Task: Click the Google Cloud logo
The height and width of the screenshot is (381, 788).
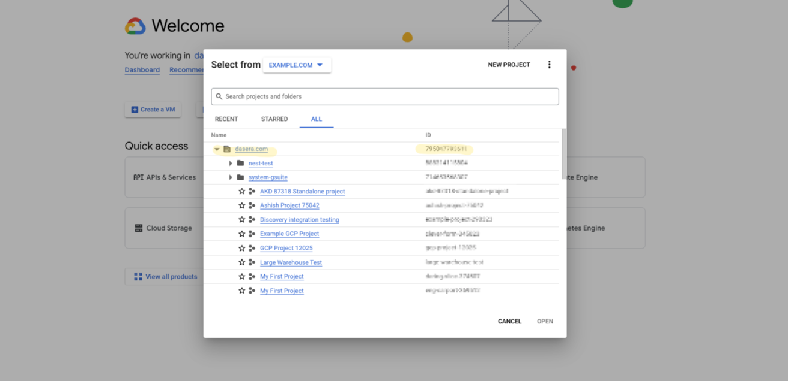Action: pos(135,26)
